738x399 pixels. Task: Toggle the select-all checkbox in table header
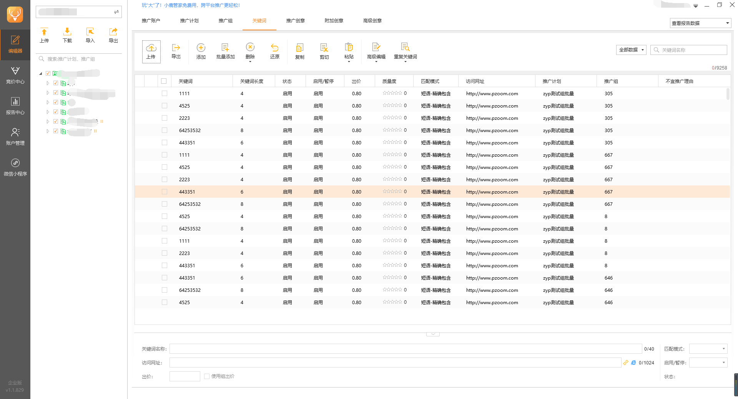coord(164,81)
